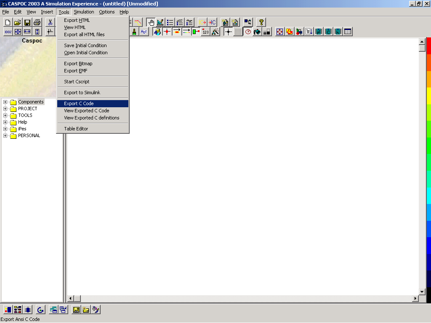The width and height of the screenshot is (431, 323).
Task: Open the Insert menu
Action: pos(47,12)
